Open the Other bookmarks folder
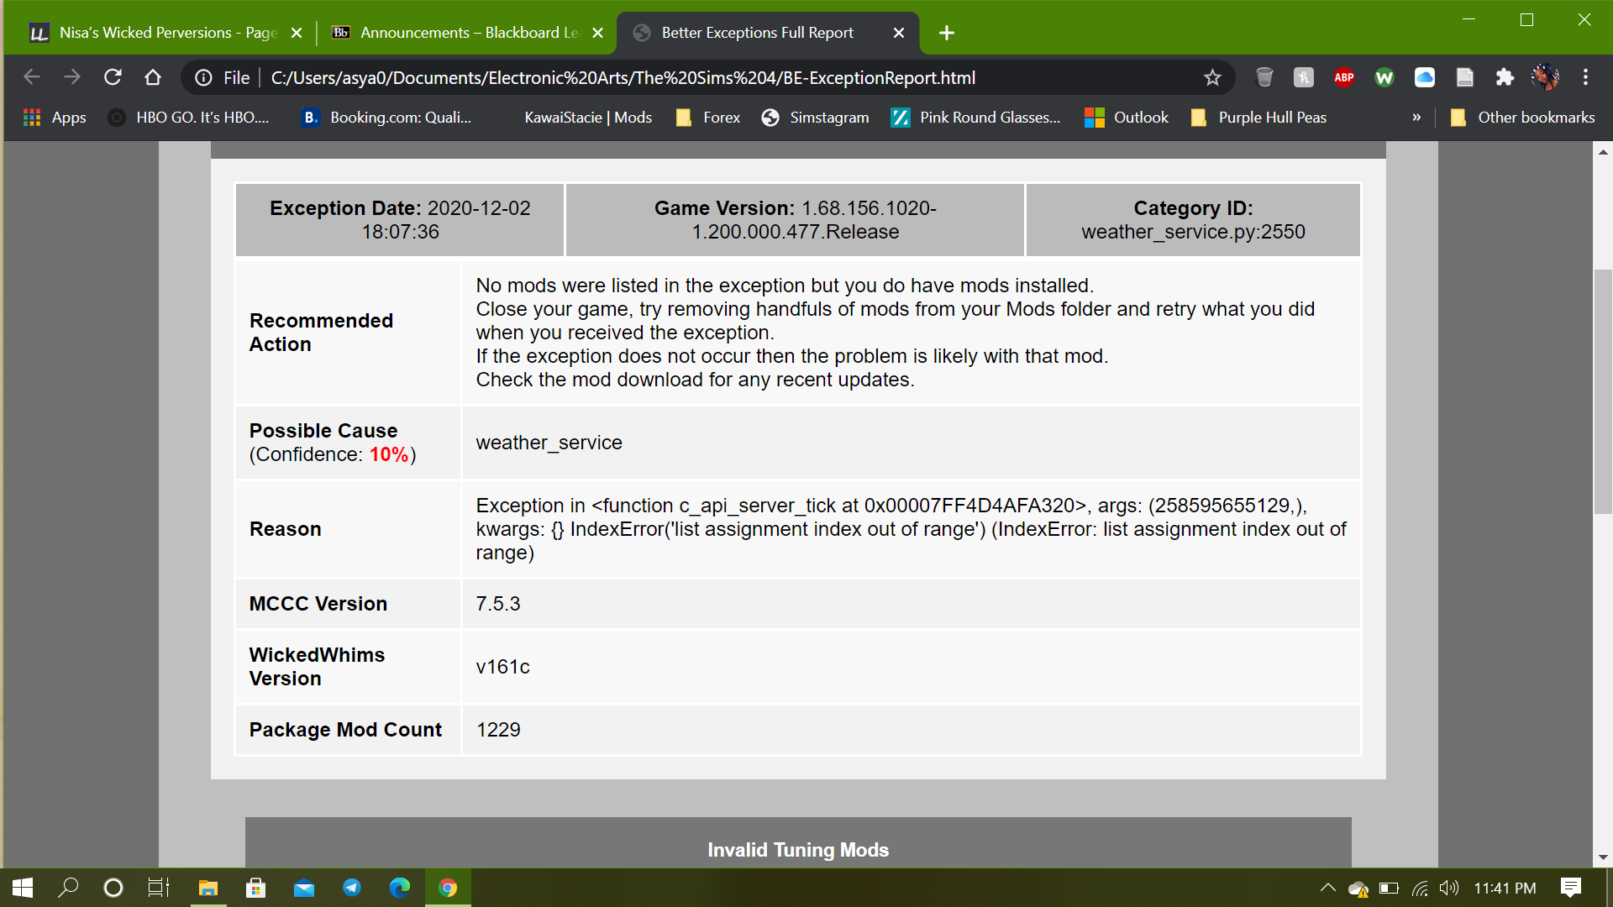 click(x=1522, y=118)
